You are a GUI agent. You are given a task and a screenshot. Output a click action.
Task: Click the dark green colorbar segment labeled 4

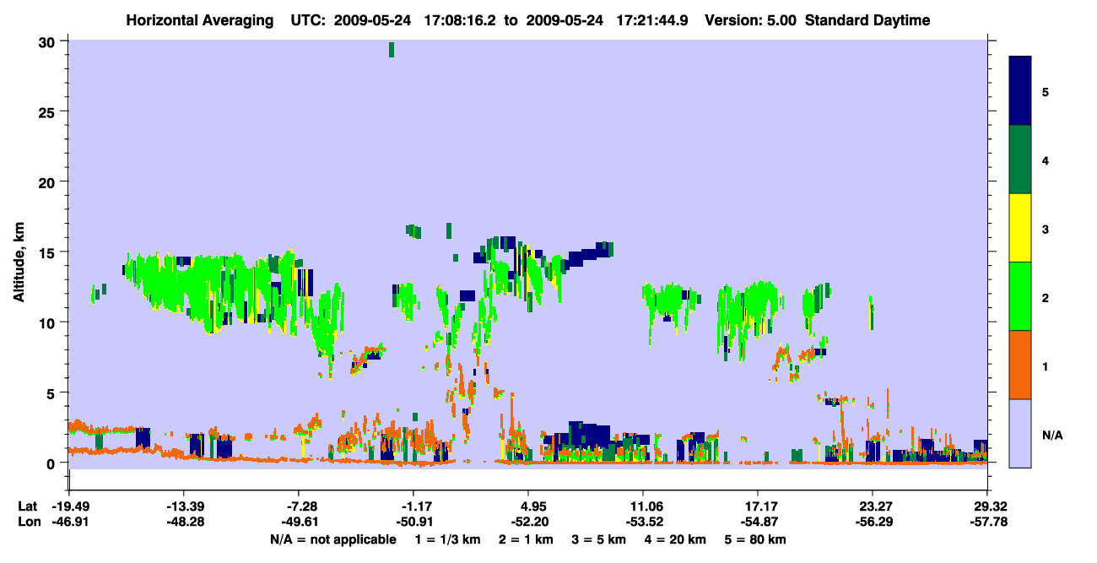[1020, 160]
